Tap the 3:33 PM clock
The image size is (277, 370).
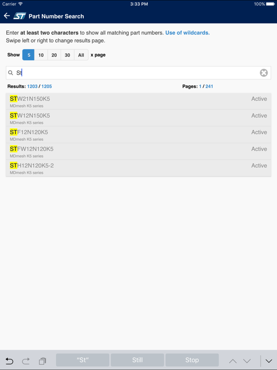139,4
